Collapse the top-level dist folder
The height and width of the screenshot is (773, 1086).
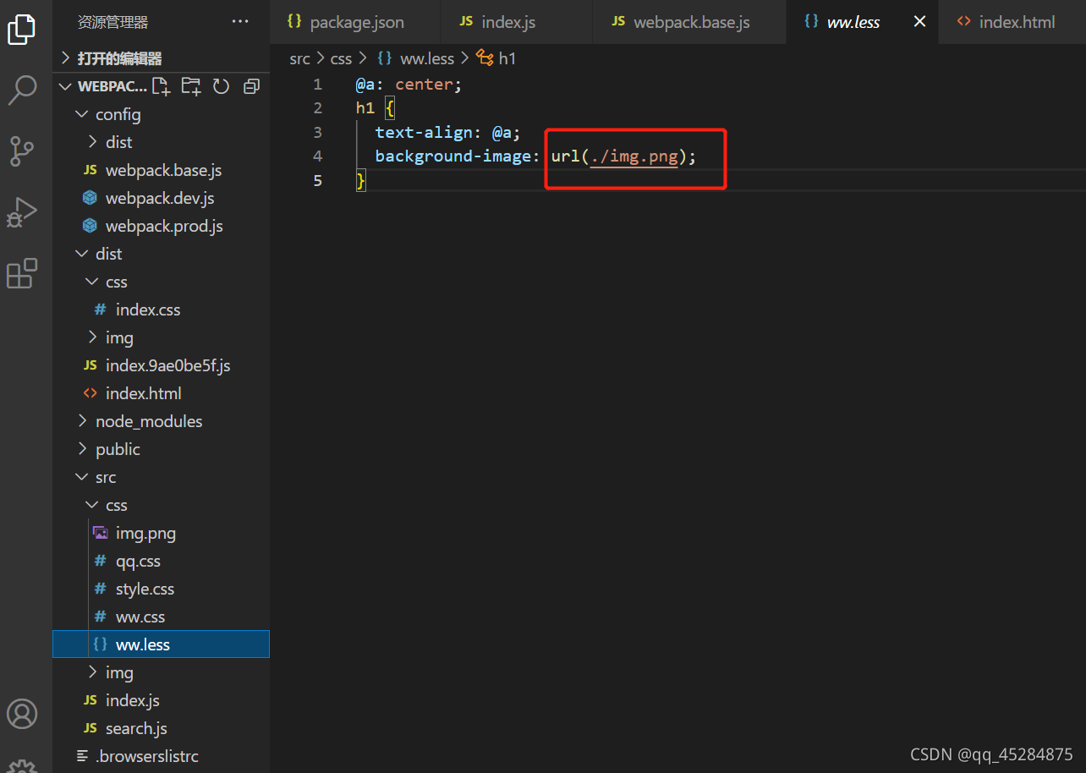[x=161, y=254]
